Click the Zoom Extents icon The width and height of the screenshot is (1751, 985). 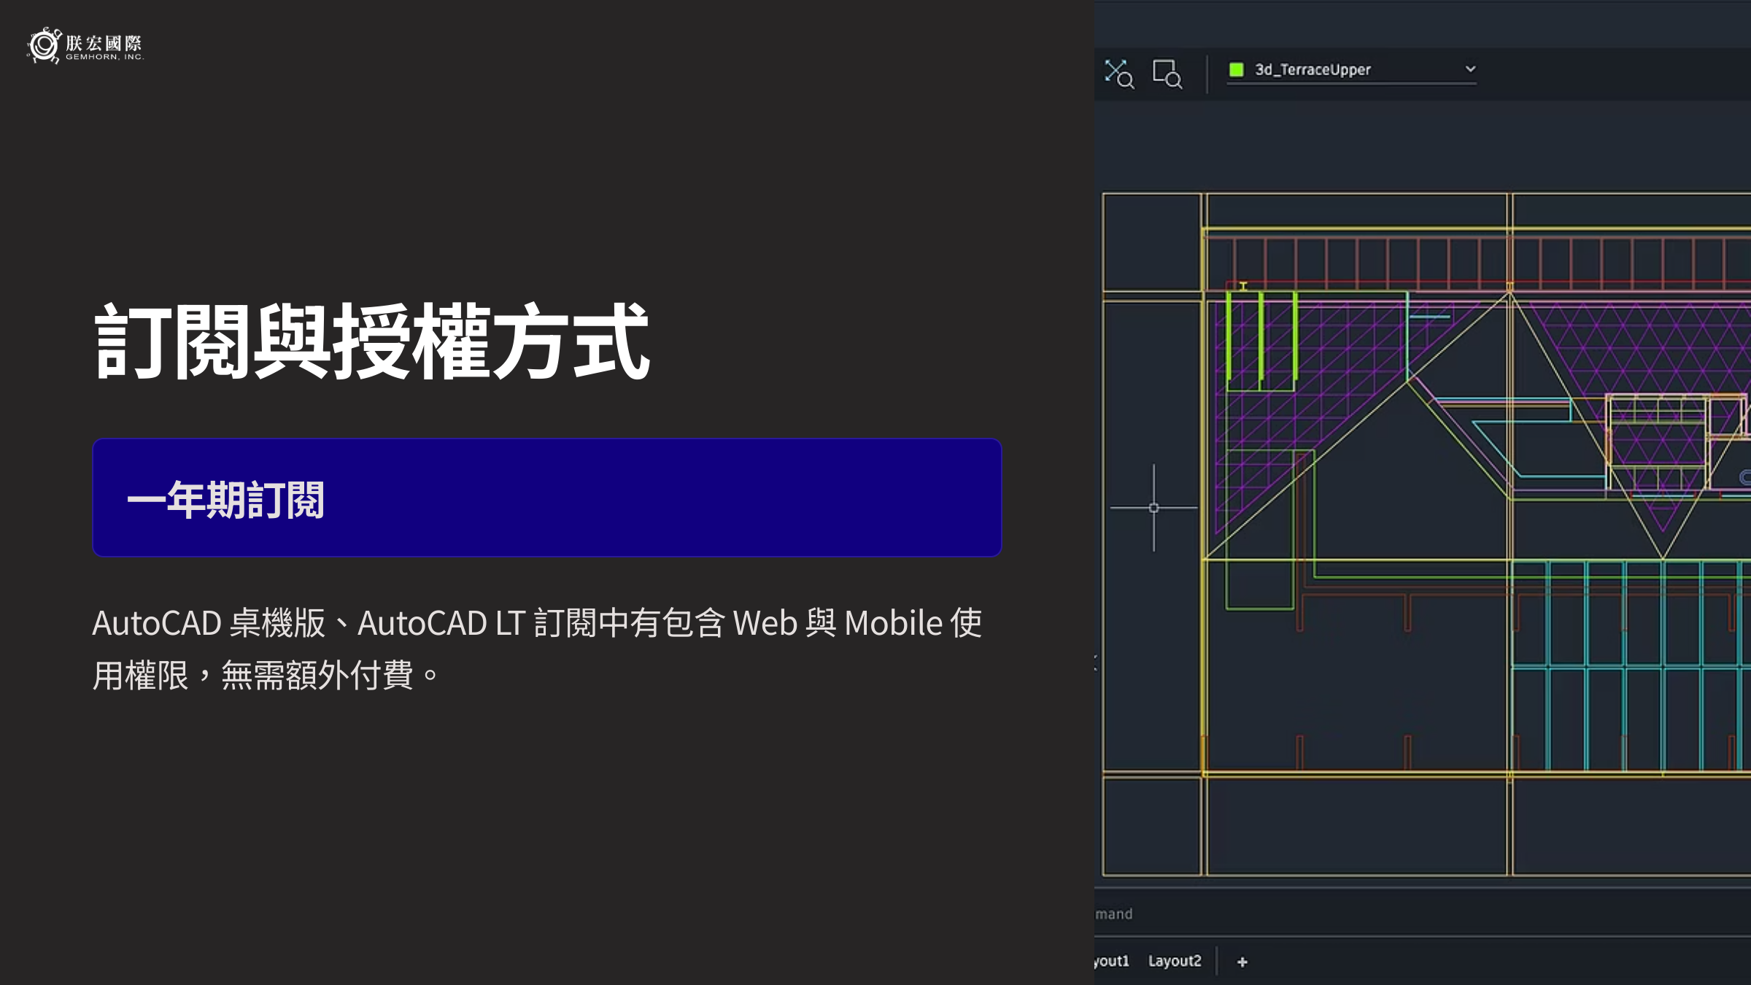[x=1118, y=74]
